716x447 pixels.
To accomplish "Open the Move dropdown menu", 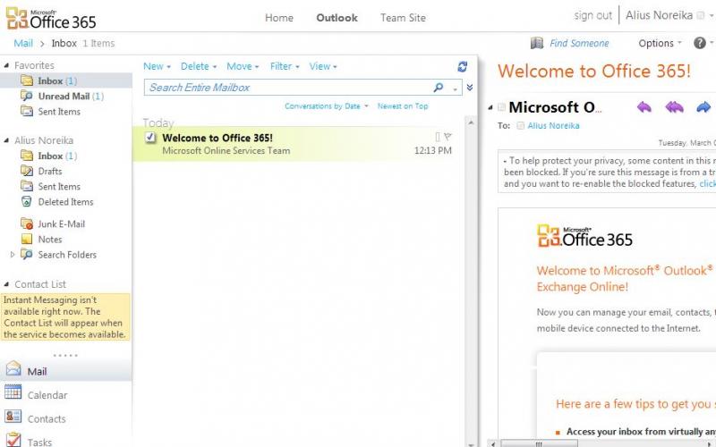I will (x=243, y=66).
